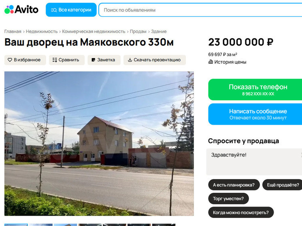Choose 'Когда можно посмотреть?' quick question
The height and width of the screenshot is (226, 302).
click(241, 212)
